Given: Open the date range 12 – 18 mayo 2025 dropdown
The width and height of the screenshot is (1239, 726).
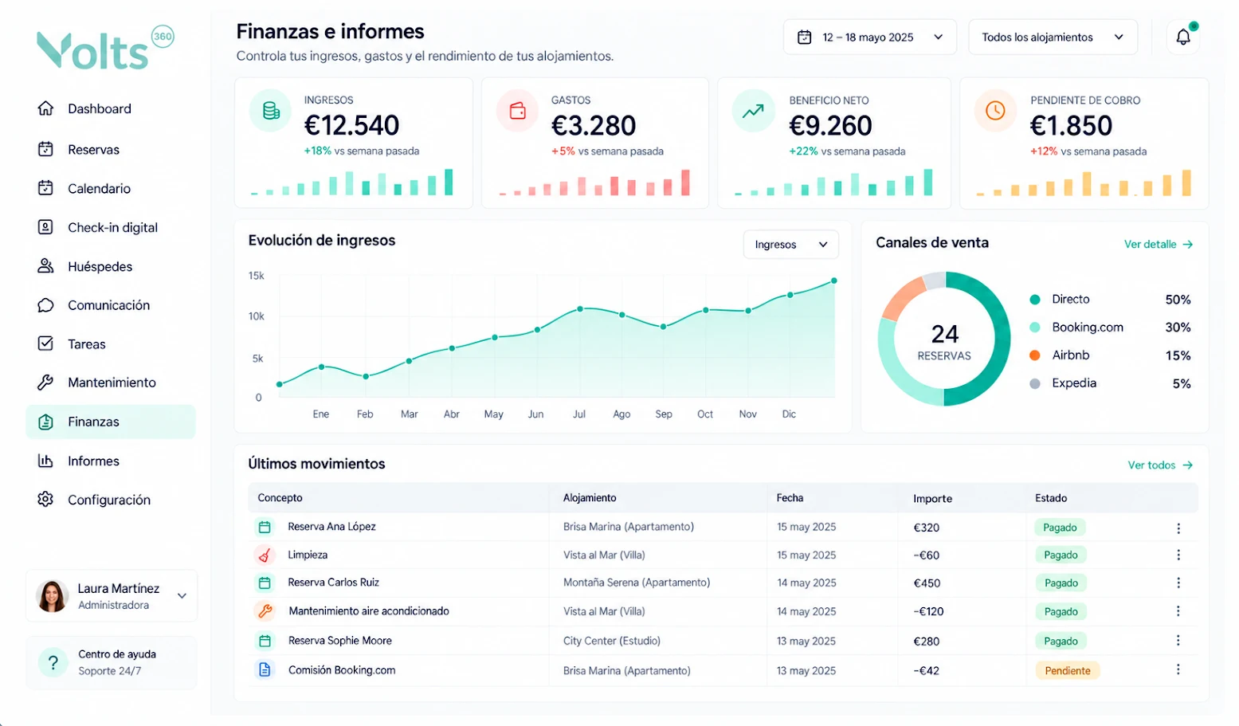Looking at the screenshot, I should (x=870, y=37).
